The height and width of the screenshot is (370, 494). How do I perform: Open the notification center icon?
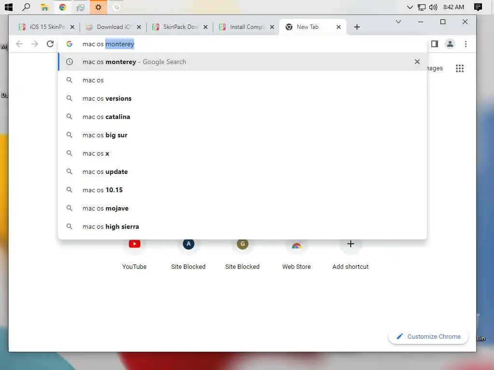point(478,7)
